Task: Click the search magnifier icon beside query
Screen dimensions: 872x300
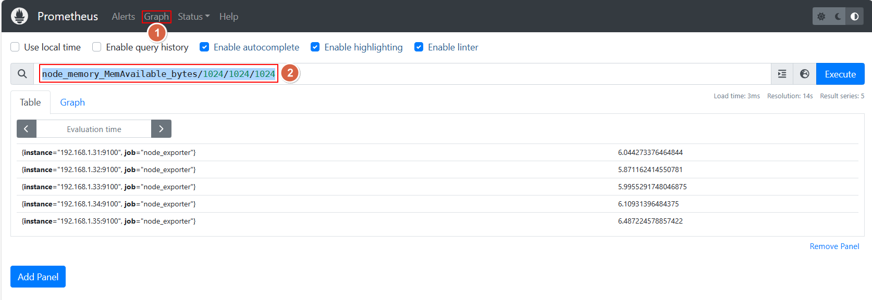Action: 22,74
